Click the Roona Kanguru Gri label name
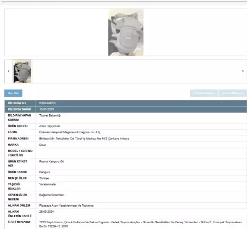247x229 pixels. pos(52,161)
